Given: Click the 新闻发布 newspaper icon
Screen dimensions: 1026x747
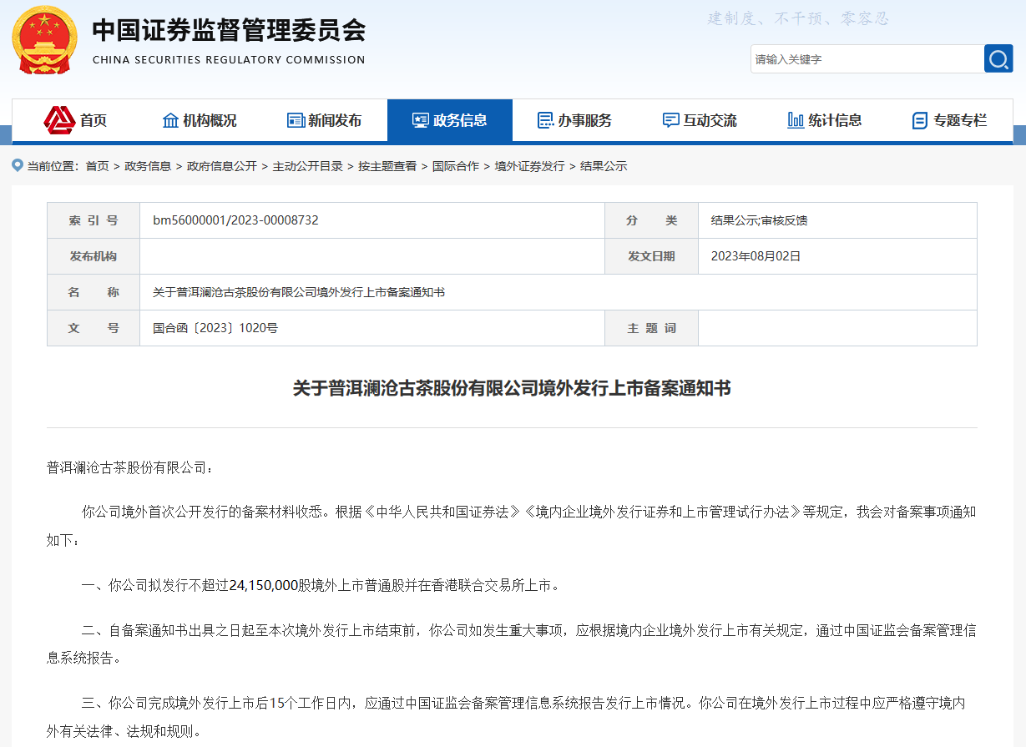Looking at the screenshot, I should [x=296, y=120].
